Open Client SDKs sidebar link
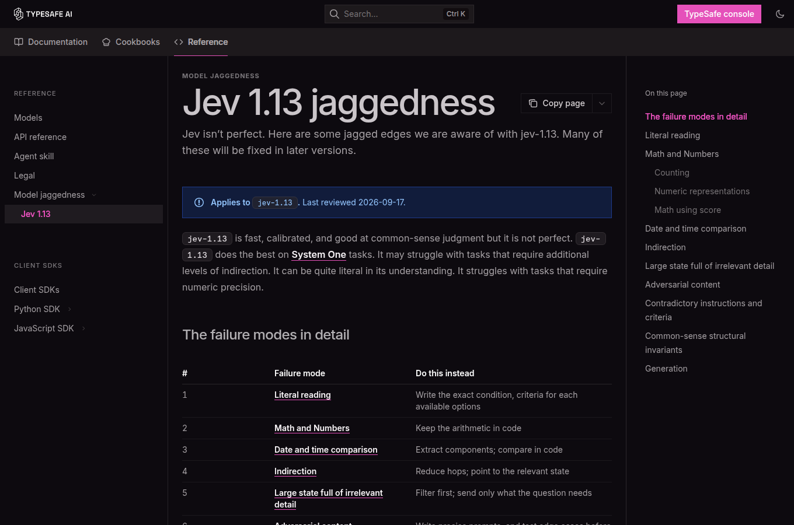The width and height of the screenshot is (794, 525). (x=37, y=290)
